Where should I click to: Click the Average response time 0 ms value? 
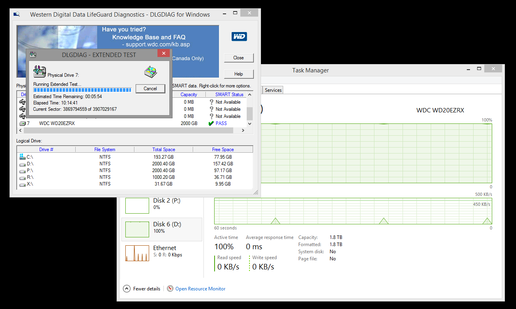point(254,247)
